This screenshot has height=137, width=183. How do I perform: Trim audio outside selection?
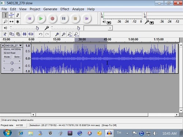25,34
